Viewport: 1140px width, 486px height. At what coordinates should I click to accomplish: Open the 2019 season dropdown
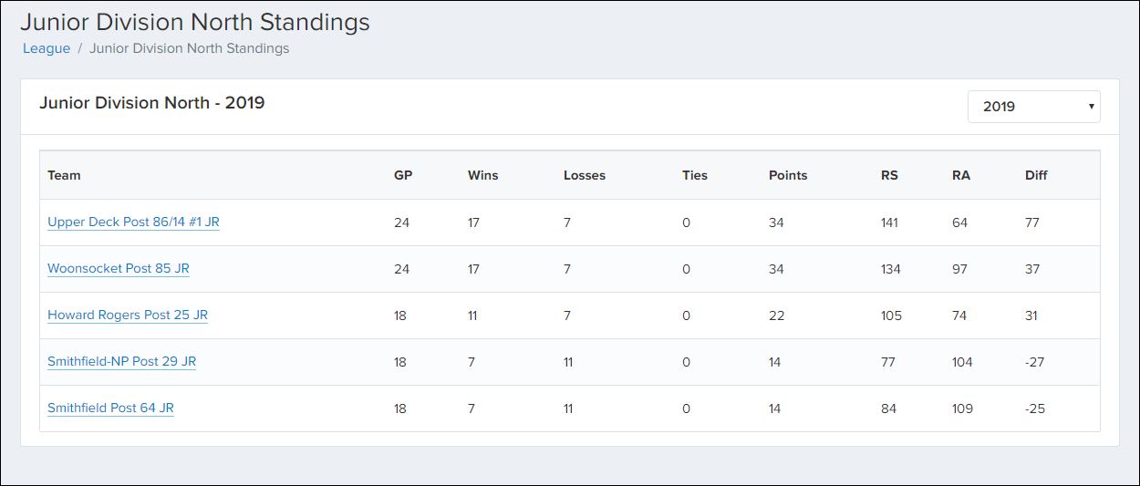(1033, 107)
